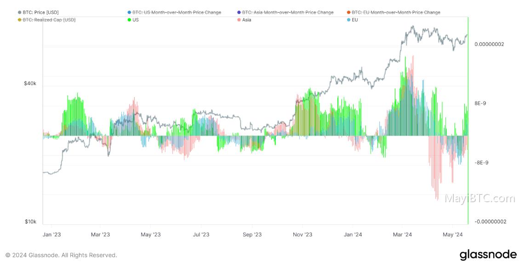
Task: Click the glassnode logo
Action: [488, 255]
